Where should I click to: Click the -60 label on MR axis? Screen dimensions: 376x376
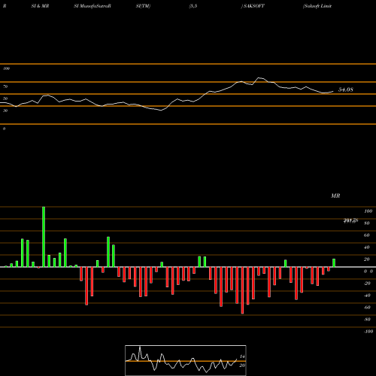pos(367,308)
